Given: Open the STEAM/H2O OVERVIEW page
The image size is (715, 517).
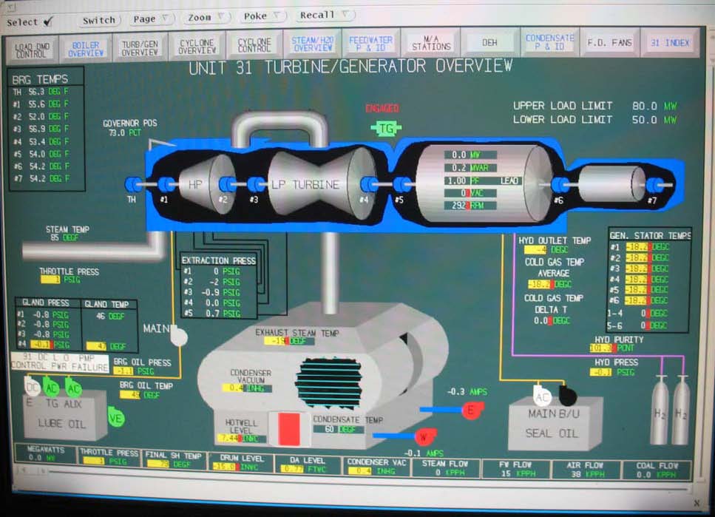Looking at the screenshot, I should 312,44.
